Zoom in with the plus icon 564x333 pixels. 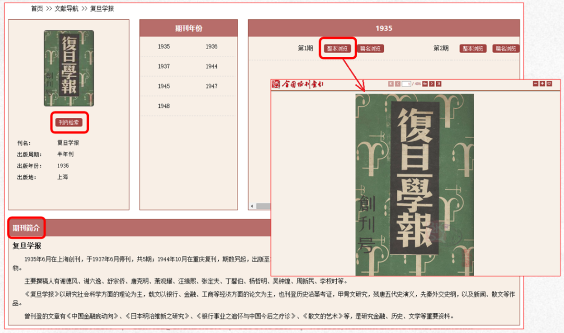(x=543, y=83)
